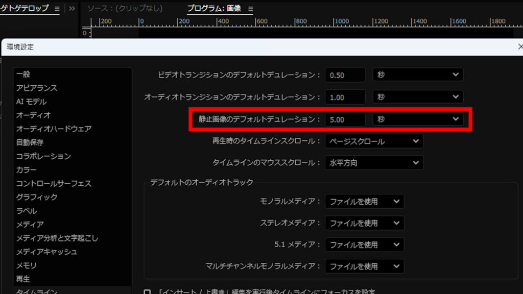Open the 水平方向 mouse scroll dropdown
Screen dimensions: 523x294
point(374,163)
